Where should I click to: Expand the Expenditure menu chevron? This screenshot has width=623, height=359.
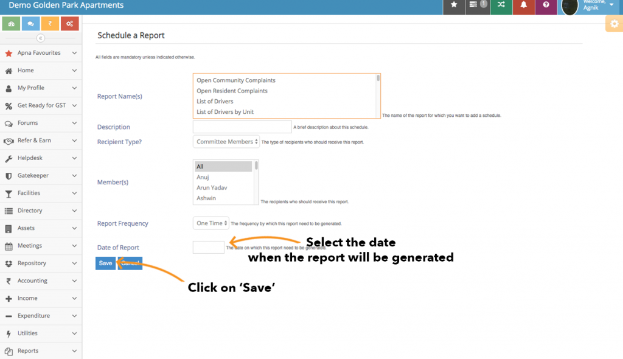(74, 316)
